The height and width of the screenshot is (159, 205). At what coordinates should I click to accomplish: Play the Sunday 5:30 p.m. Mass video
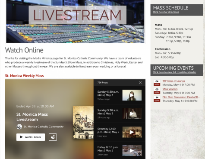click(132, 95)
